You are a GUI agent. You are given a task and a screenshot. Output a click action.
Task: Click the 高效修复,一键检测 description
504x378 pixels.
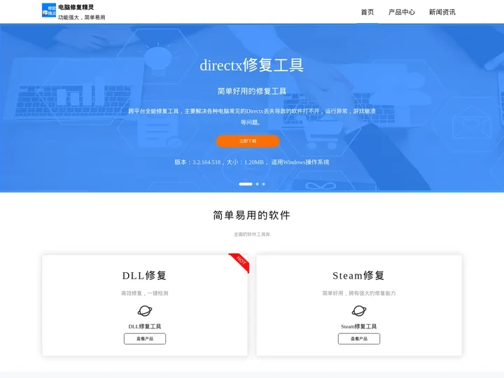click(x=145, y=293)
